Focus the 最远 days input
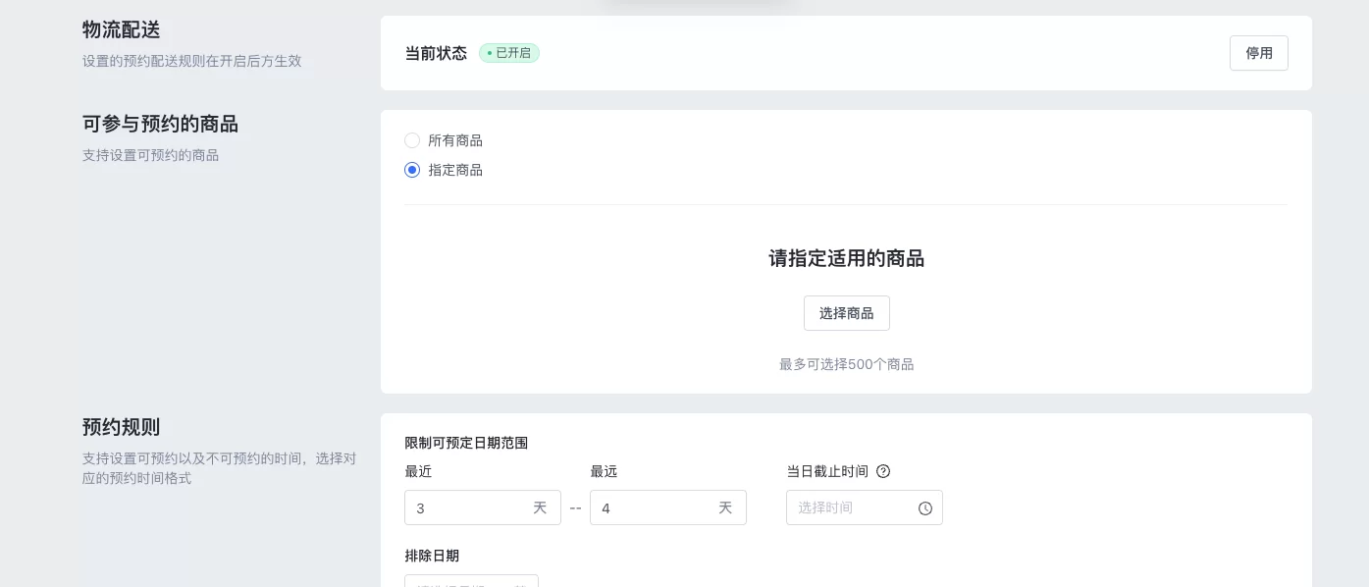 pyautogui.click(x=656, y=508)
